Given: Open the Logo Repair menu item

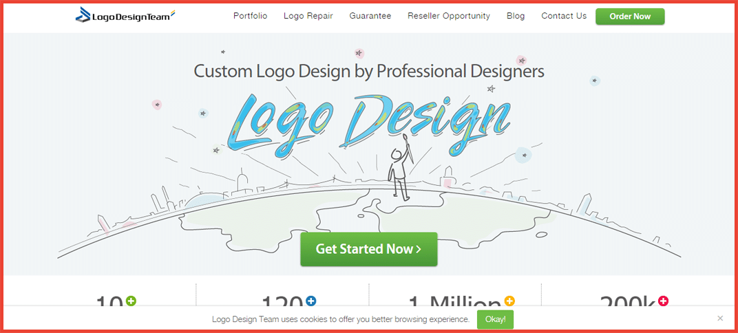Looking at the screenshot, I should pyautogui.click(x=308, y=16).
